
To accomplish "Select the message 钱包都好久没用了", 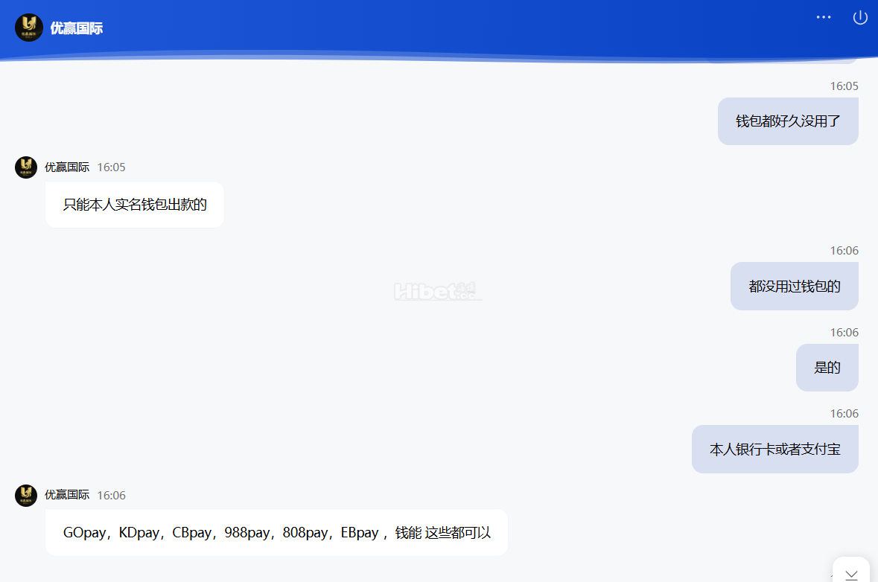I will click(788, 121).
